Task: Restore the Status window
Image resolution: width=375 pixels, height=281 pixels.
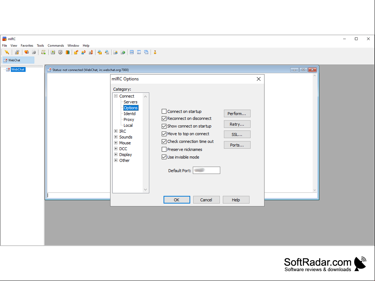Action: coord(303,70)
